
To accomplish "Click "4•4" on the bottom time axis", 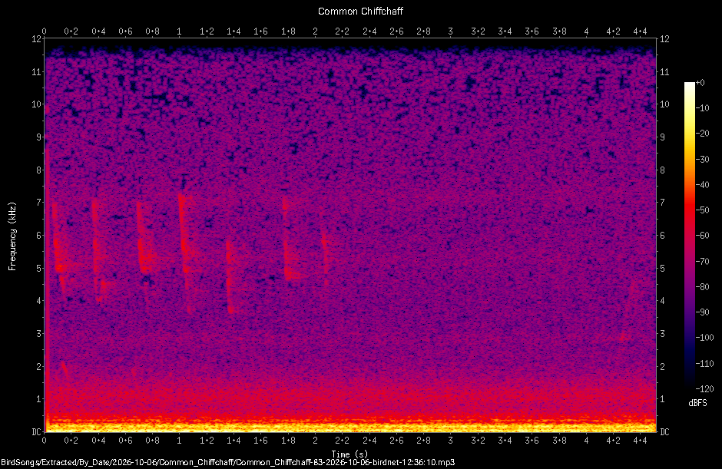I will [x=640, y=441].
